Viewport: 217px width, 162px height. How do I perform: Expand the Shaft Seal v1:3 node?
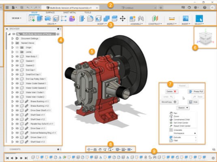(x=13, y=142)
